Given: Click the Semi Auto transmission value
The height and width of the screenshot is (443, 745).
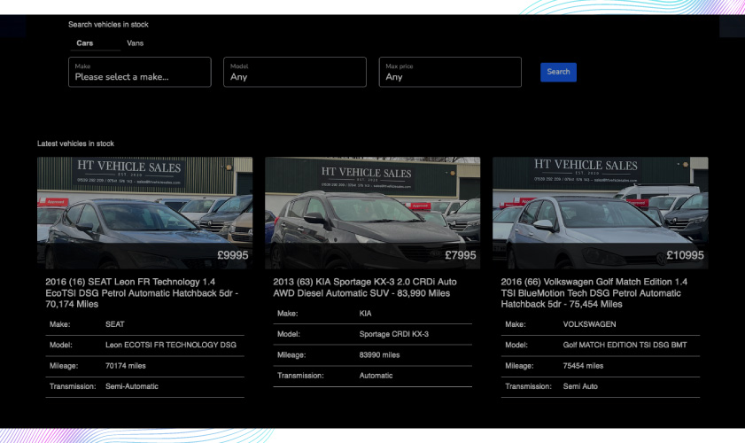Looking at the screenshot, I should click(x=580, y=386).
